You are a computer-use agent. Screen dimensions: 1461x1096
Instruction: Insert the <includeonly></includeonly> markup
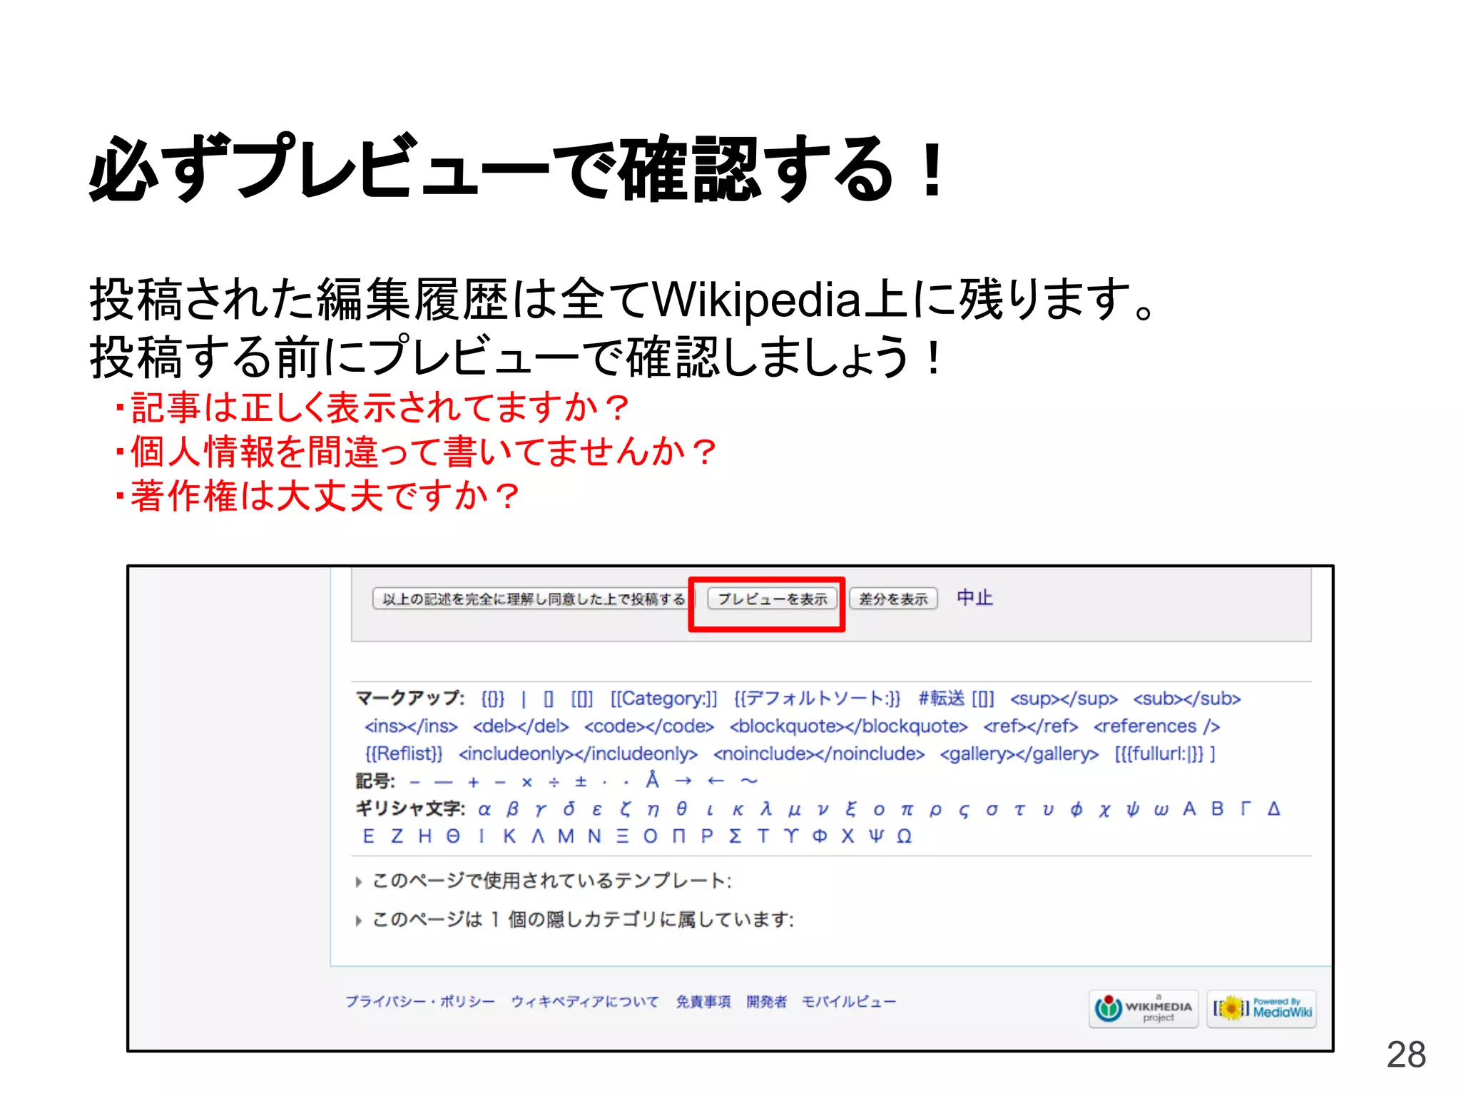coord(578,753)
